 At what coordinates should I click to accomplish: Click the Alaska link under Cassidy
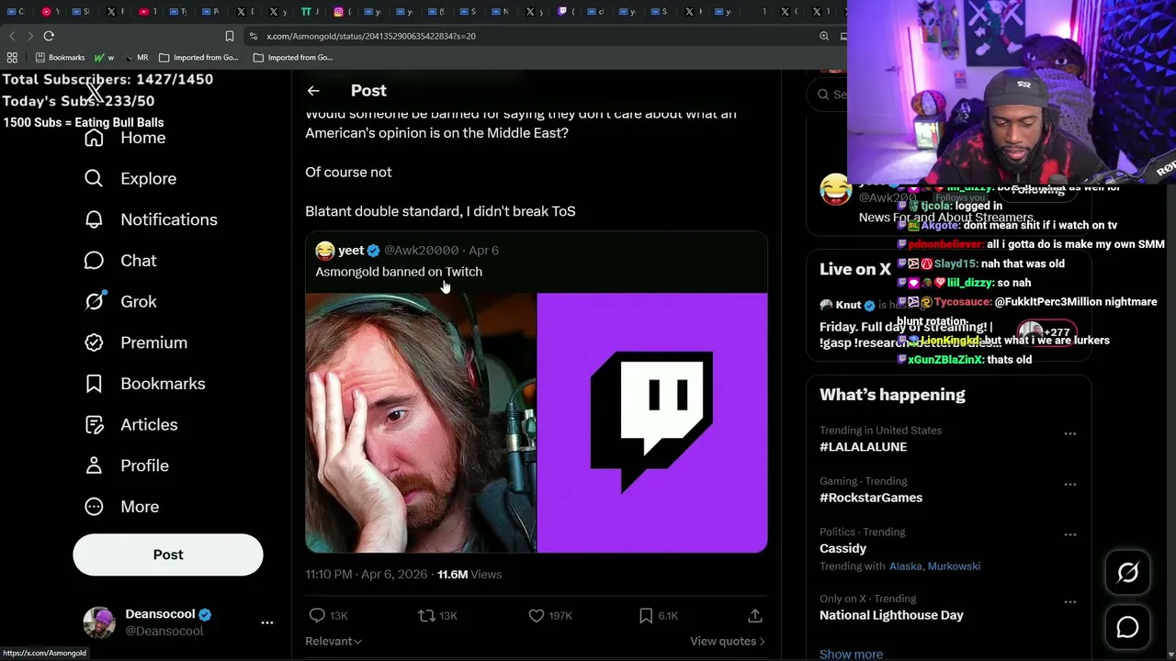coord(906,566)
